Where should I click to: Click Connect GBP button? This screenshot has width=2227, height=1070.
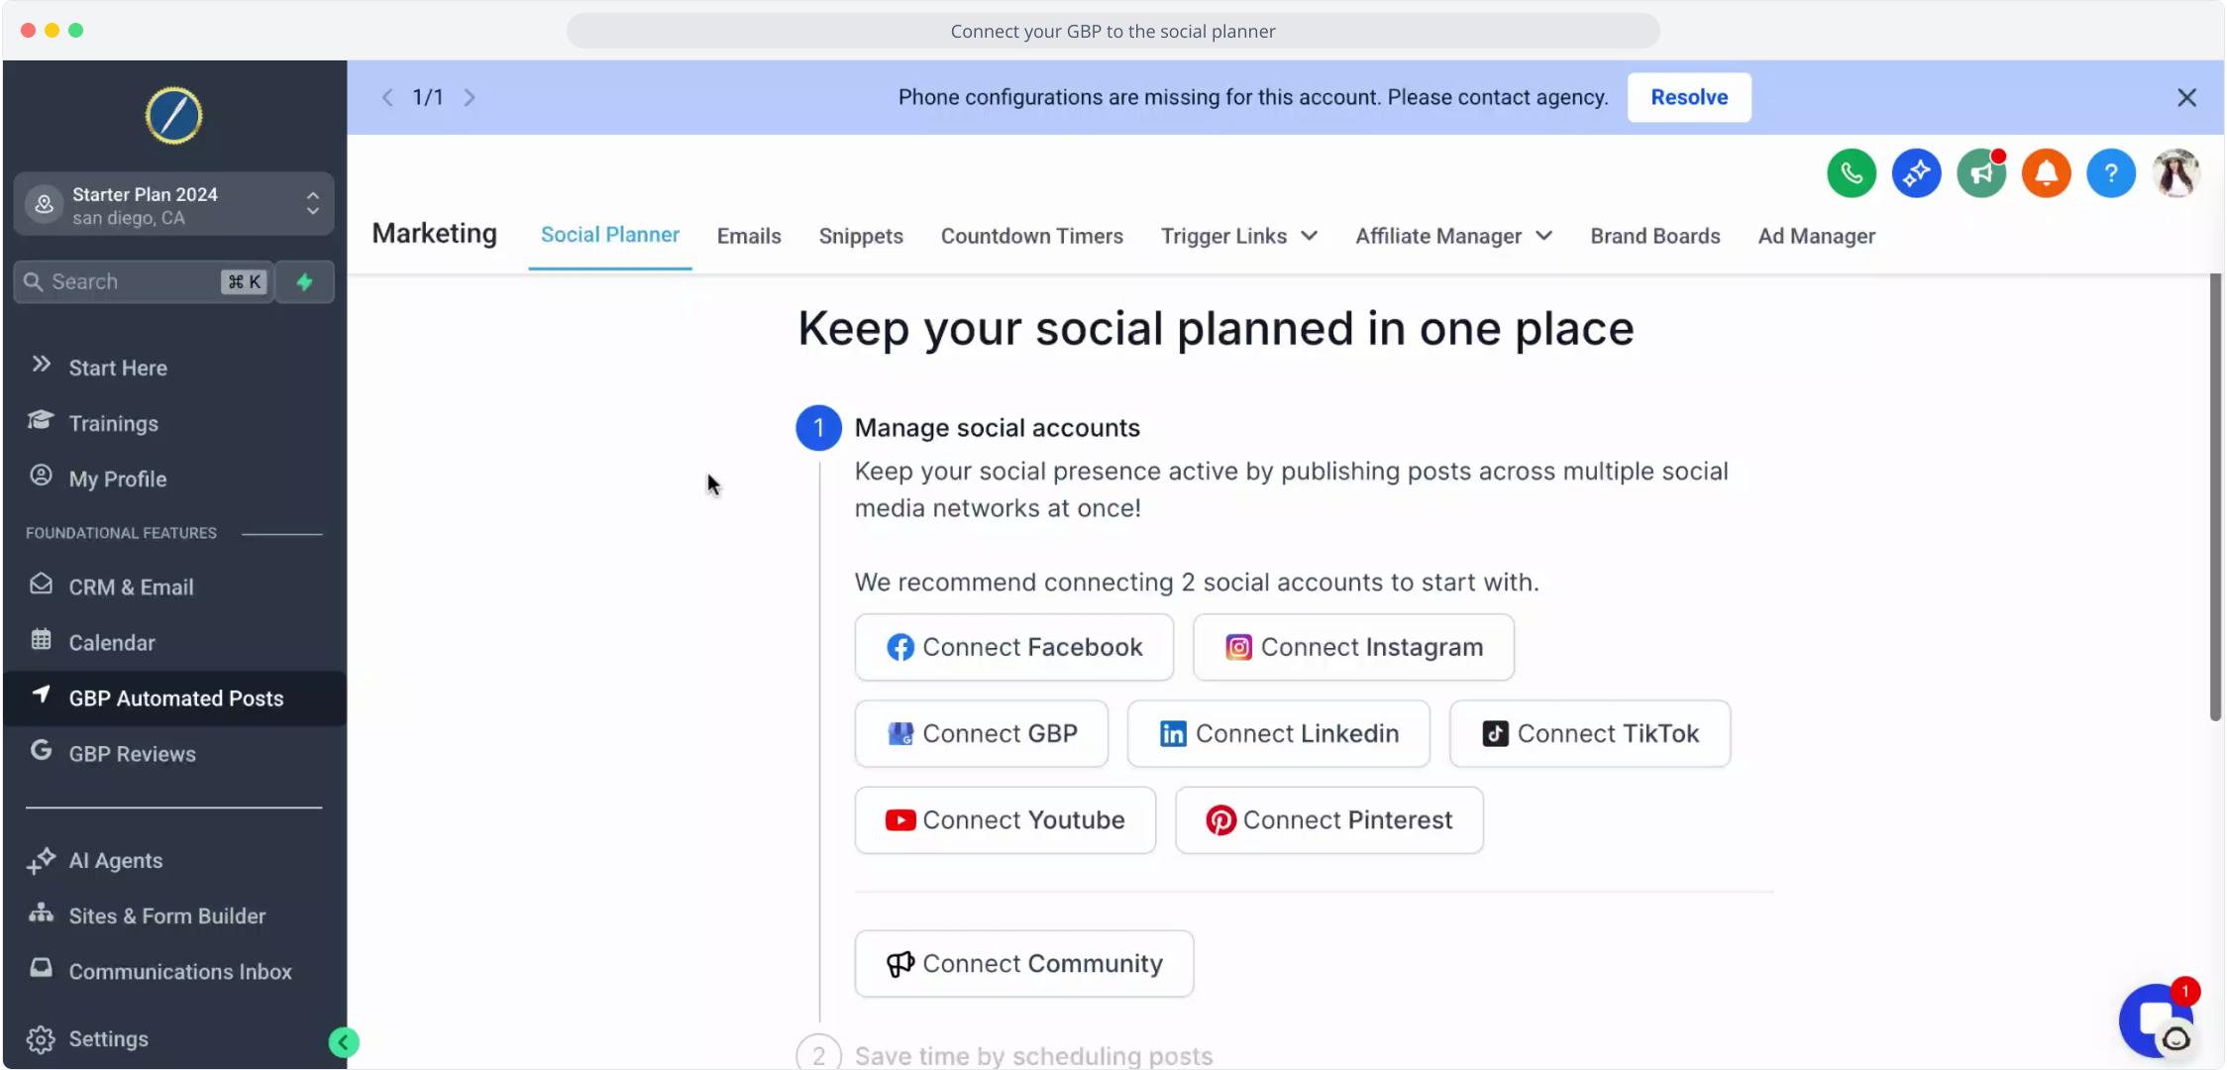pyautogui.click(x=981, y=733)
